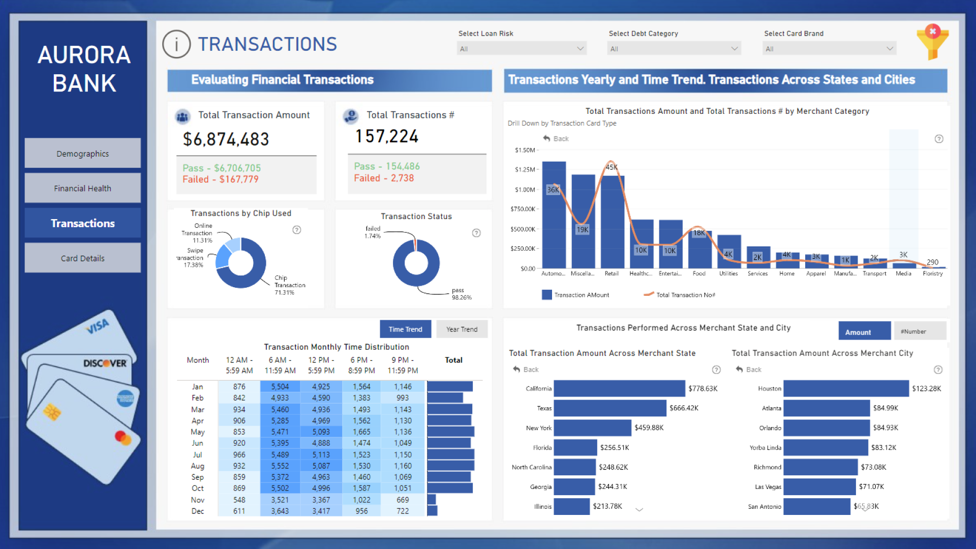Screen dimensions: 976x549
Task: Open help tooltip on Transaction Status chart
Action: (476, 233)
